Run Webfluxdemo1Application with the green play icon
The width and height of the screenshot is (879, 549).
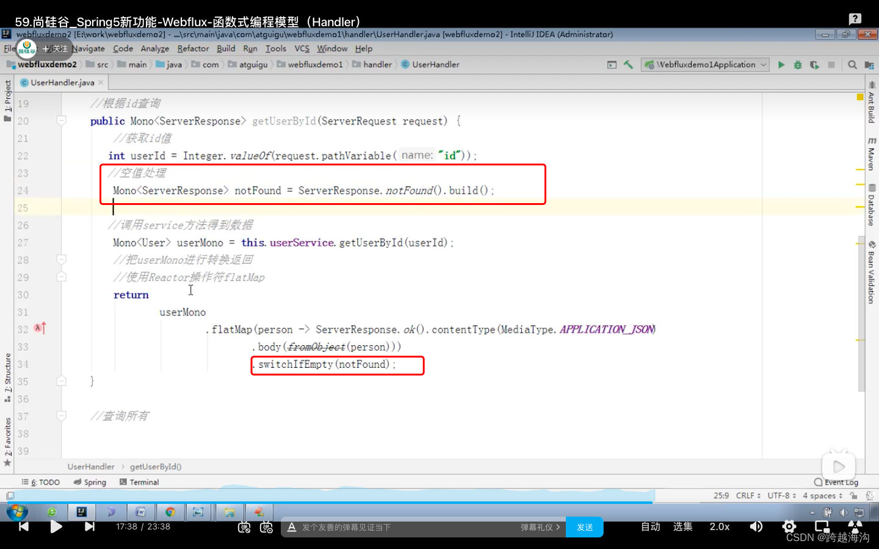(781, 65)
